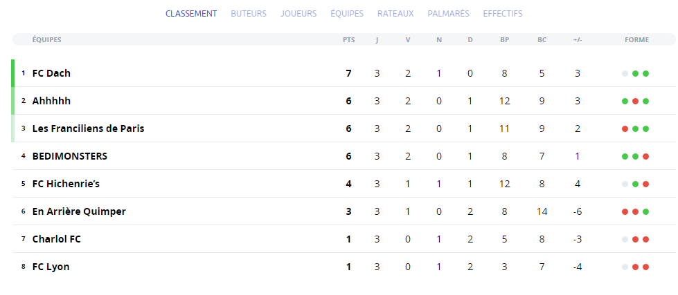Click En Arrière Quimper team name
This screenshot has width=678, height=295.
[79, 211]
